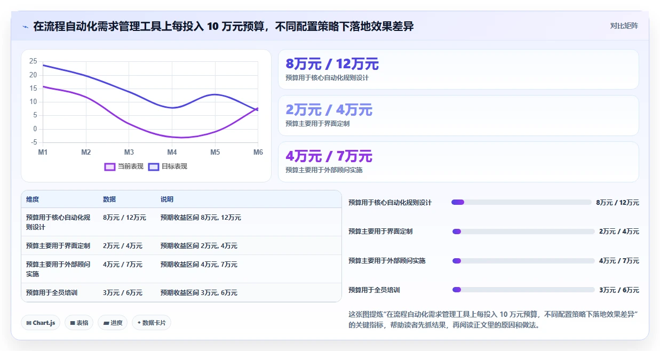Viewport: 660px width, 351px height.
Task: Click the -5 y-axis label on chart
Action: (x=34, y=142)
